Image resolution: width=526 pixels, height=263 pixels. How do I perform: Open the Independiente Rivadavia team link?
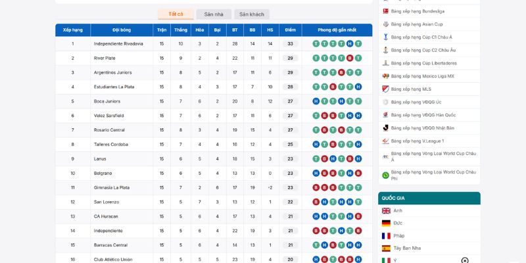(118, 43)
